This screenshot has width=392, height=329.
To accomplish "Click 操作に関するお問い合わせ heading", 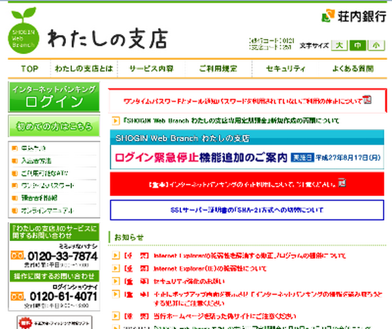I will pos(54,276).
